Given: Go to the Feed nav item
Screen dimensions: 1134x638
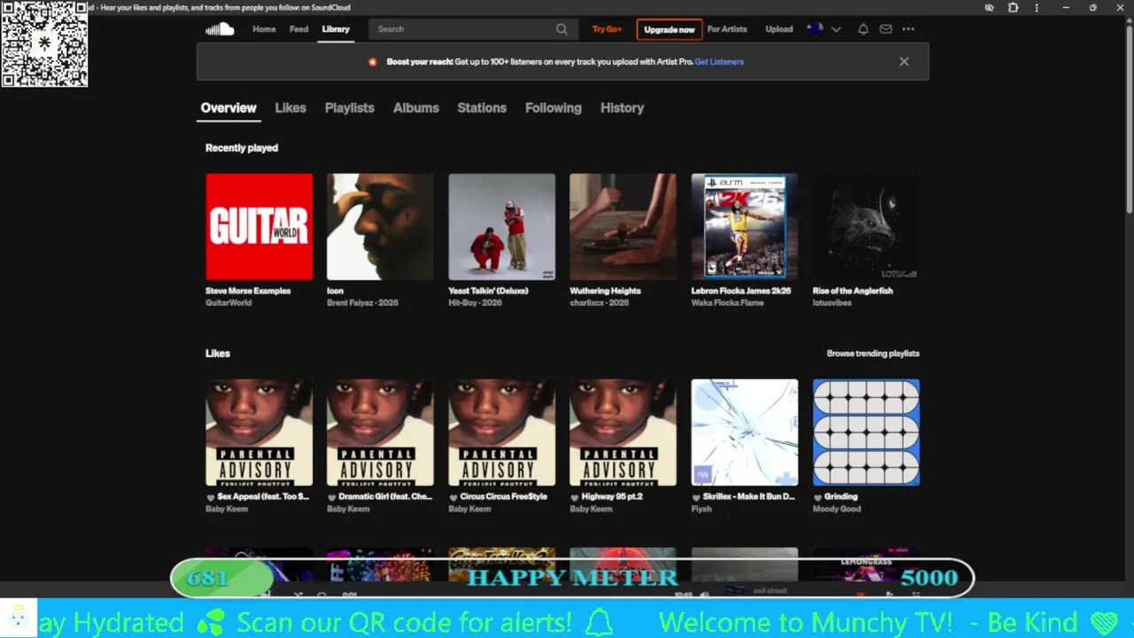Looking at the screenshot, I should pyautogui.click(x=299, y=29).
